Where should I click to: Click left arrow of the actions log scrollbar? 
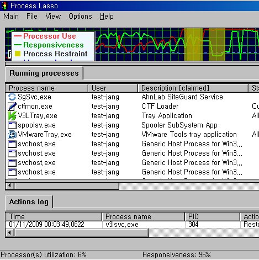point(10,233)
